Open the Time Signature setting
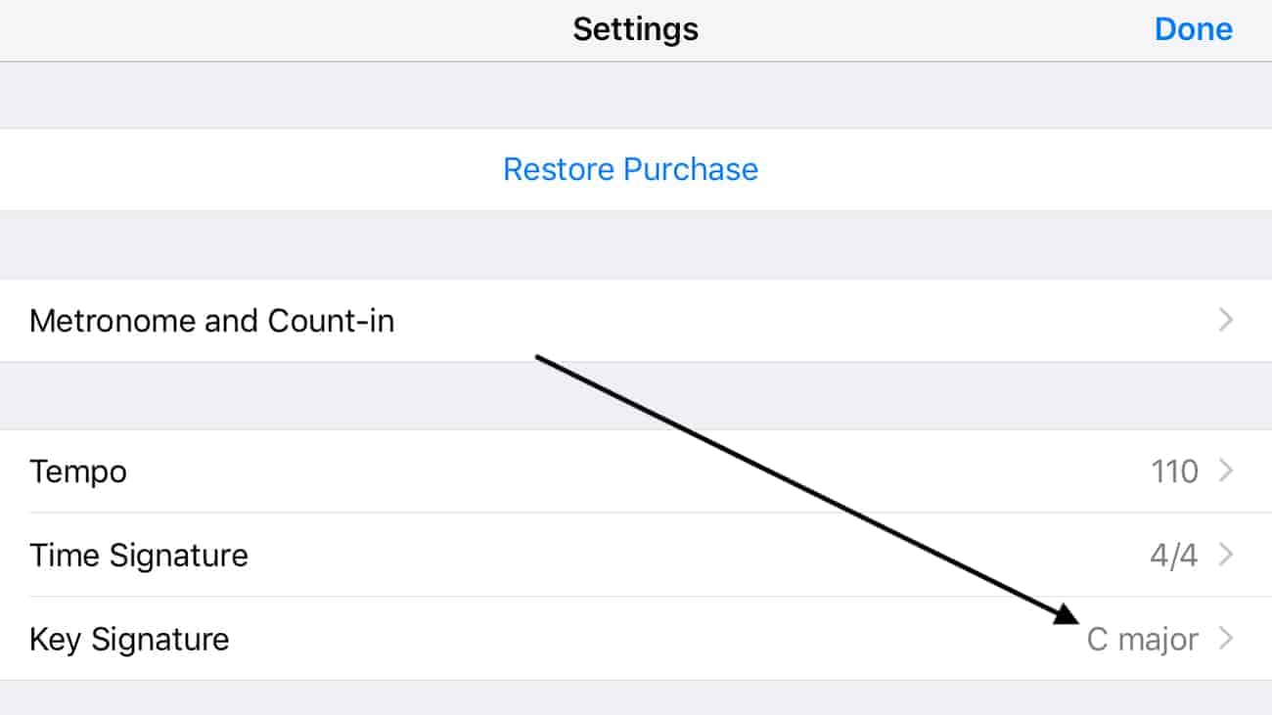 click(139, 556)
